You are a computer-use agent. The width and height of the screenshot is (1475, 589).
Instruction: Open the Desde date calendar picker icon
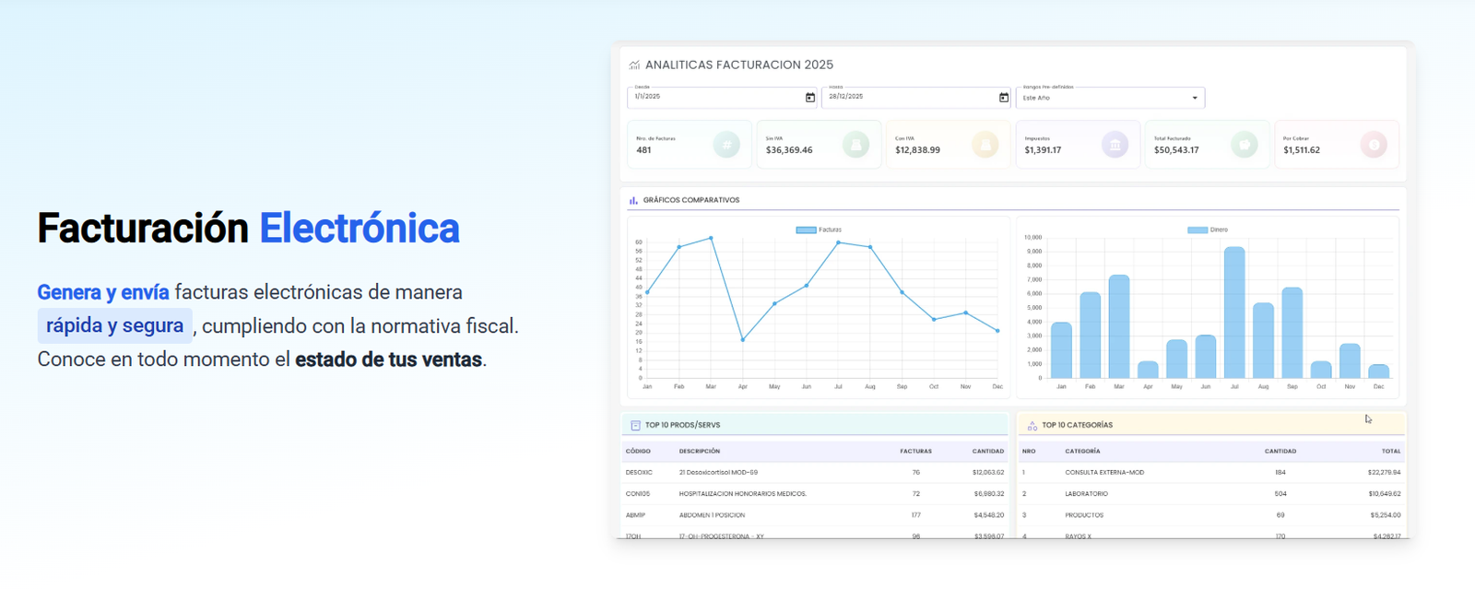click(x=810, y=98)
